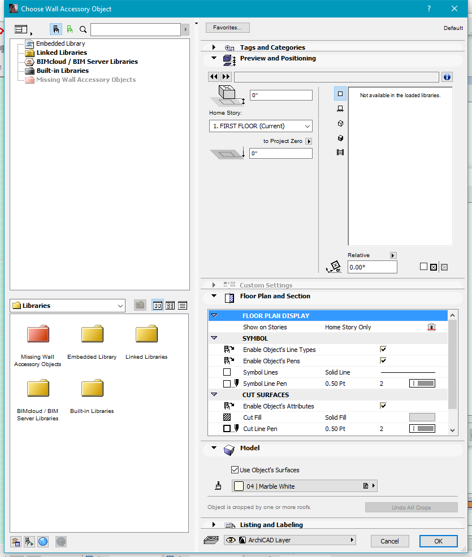The image size is (472, 557).
Task: Select Missing Wall Accessory Objects node
Action: [86, 80]
